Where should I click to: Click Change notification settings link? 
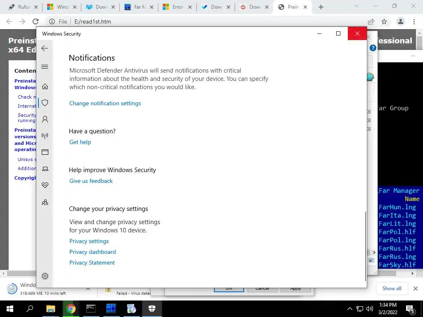click(x=105, y=103)
